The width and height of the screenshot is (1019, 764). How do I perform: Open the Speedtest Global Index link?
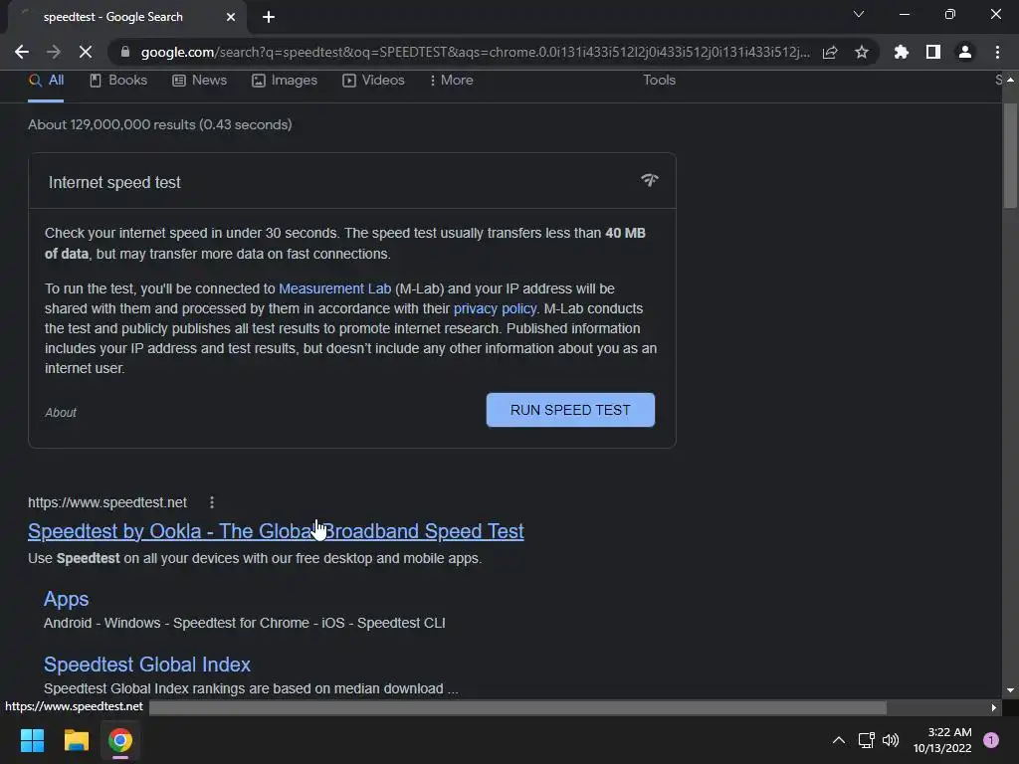pyautogui.click(x=147, y=665)
